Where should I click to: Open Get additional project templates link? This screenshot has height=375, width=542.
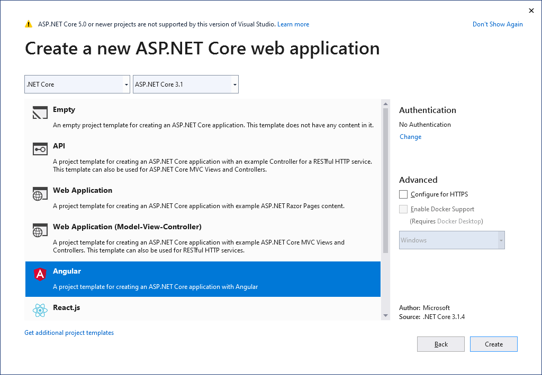(69, 333)
